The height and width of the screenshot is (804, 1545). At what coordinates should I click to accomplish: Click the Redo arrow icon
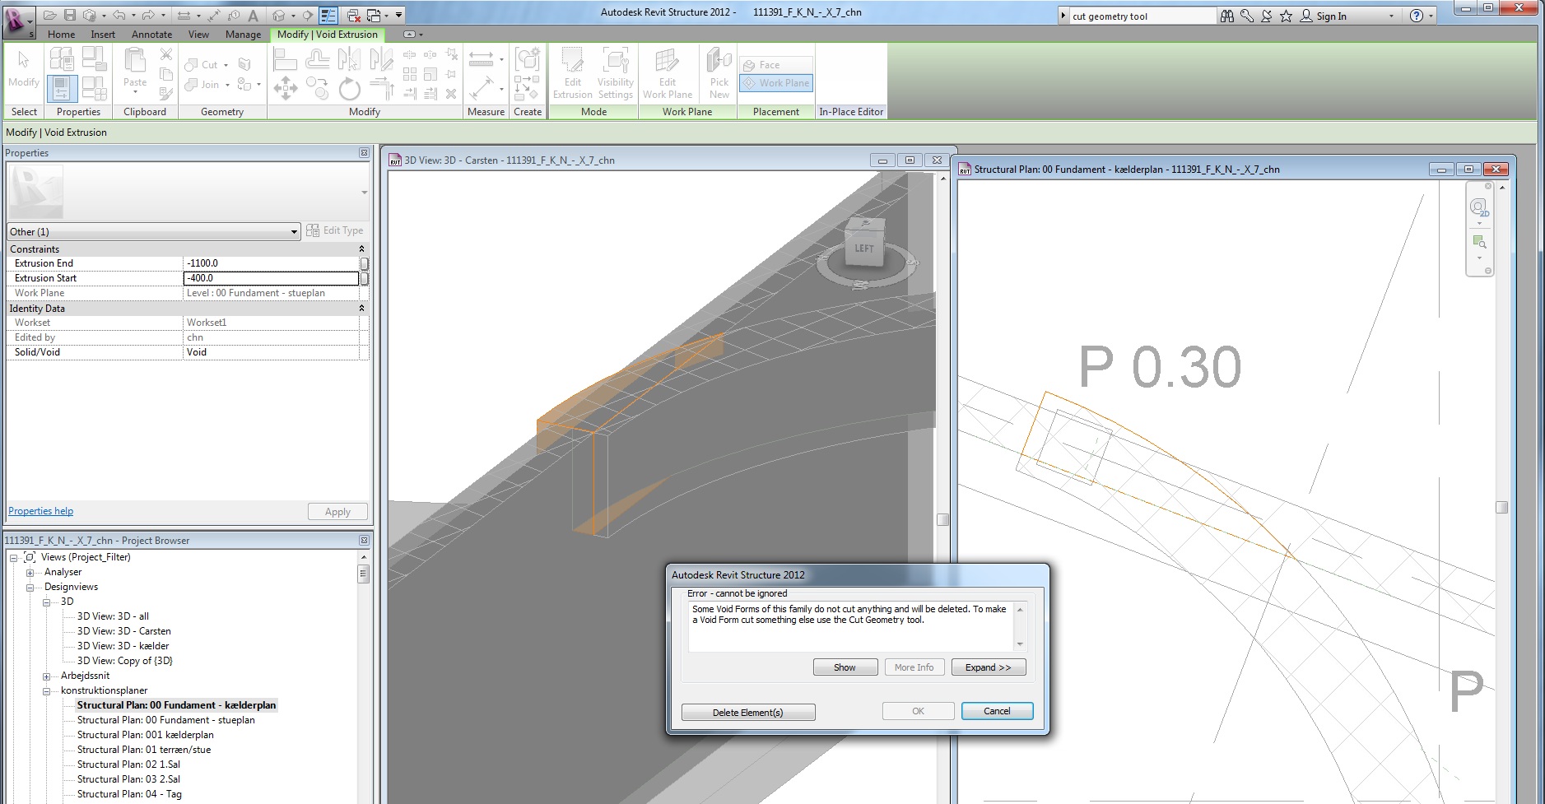(x=148, y=15)
